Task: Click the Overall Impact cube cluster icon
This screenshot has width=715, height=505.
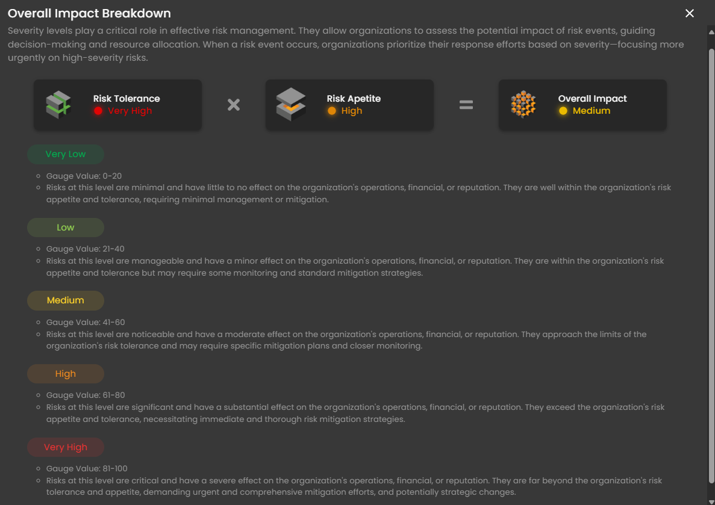Action: [x=523, y=105]
